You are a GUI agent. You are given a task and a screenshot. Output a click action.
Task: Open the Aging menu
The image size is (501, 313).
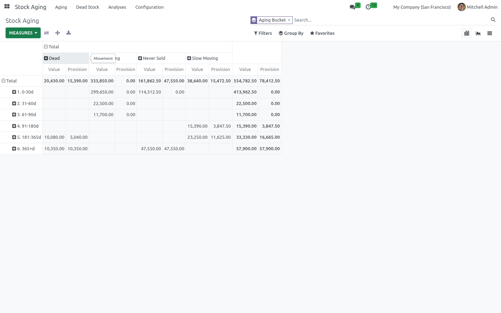point(61,7)
